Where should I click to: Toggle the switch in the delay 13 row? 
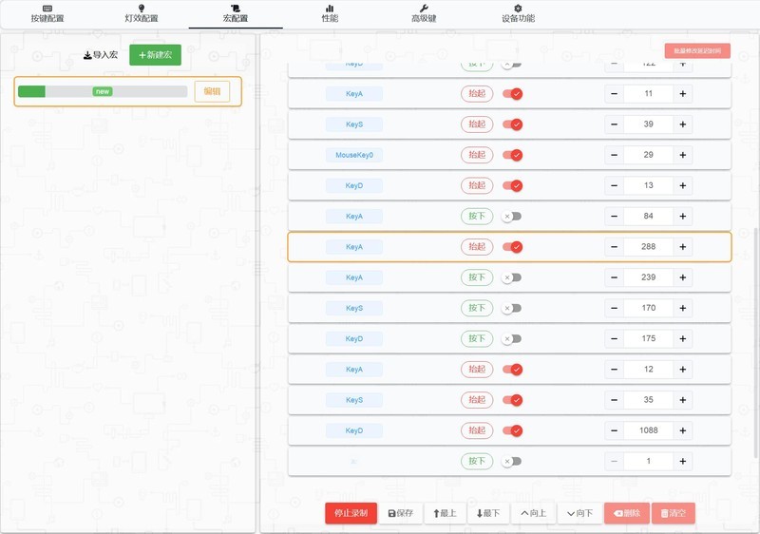(x=512, y=185)
